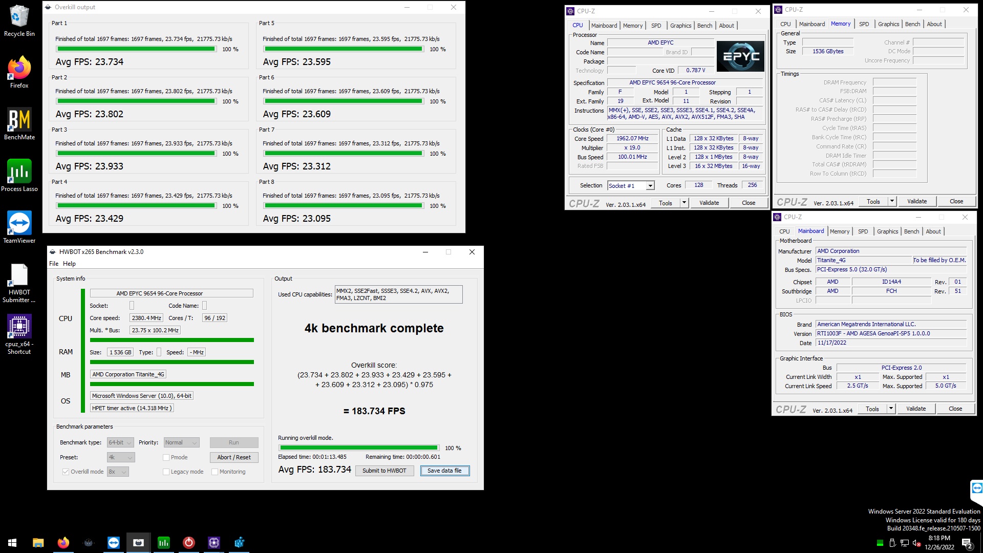
Task: Expand Tools arrow in the CPU-Z Memory-tab window
Action: pyautogui.click(x=892, y=201)
